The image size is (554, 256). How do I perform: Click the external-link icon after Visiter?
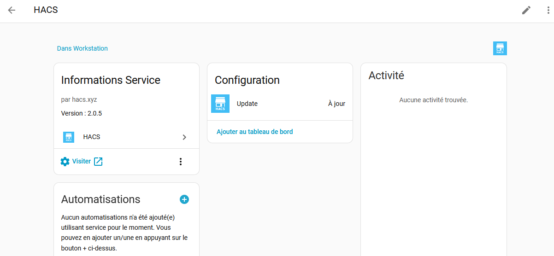[x=98, y=162]
